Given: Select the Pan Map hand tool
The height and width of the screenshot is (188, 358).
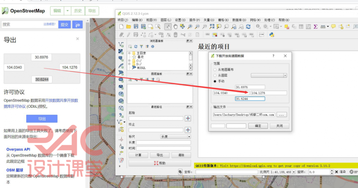Looking at the screenshot, I should (175, 27).
